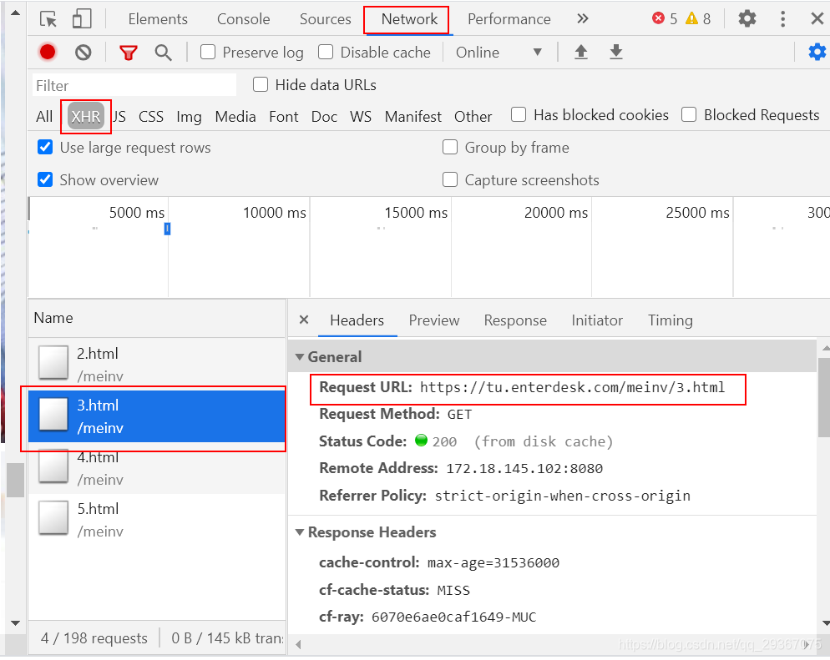Export HAR file with download arrow
The height and width of the screenshot is (660, 830).
[616, 52]
